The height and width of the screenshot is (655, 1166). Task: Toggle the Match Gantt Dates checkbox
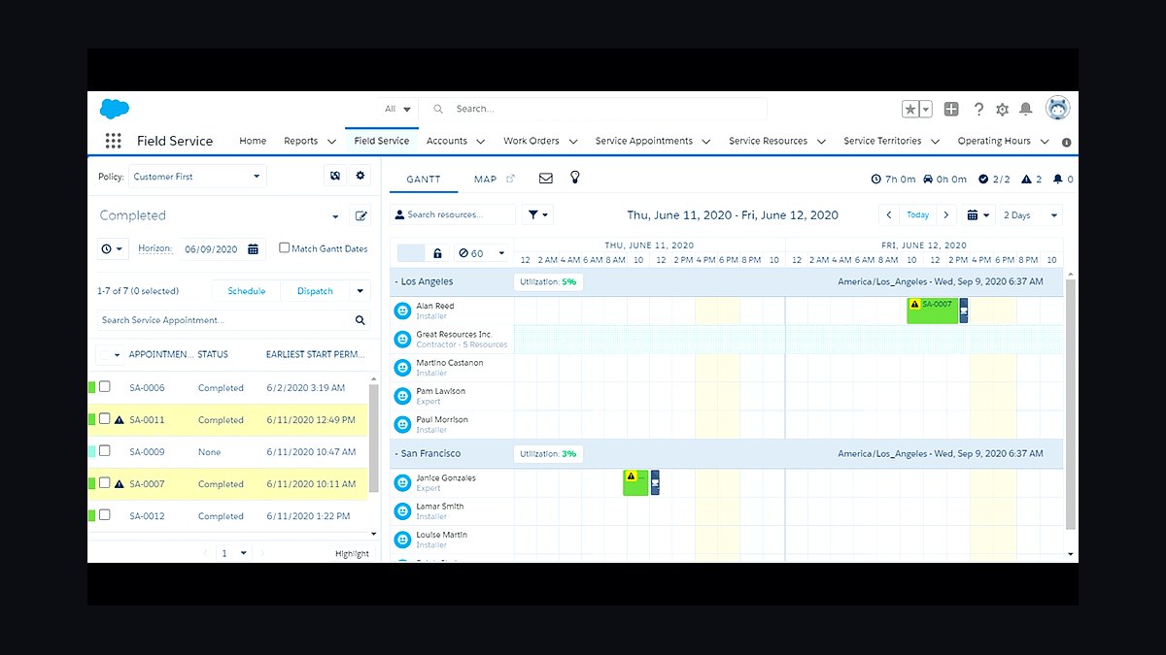coord(285,248)
